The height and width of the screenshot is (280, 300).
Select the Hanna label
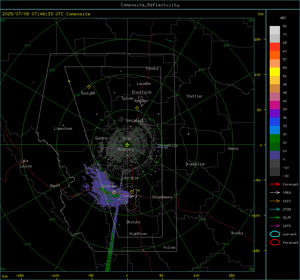tap(233, 148)
